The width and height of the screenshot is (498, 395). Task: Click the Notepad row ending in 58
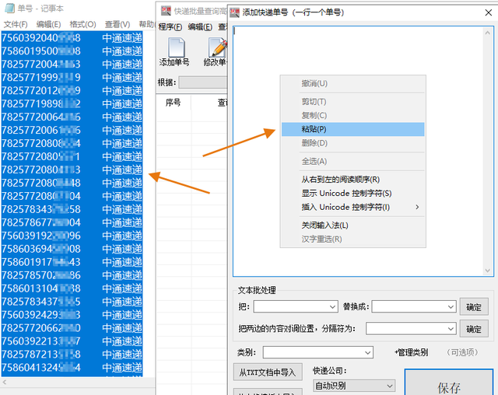pyautogui.click(x=72, y=209)
